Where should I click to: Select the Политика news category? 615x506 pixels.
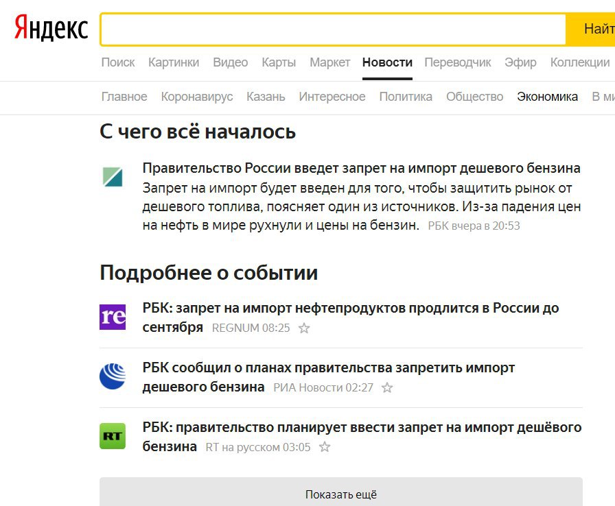click(x=406, y=97)
